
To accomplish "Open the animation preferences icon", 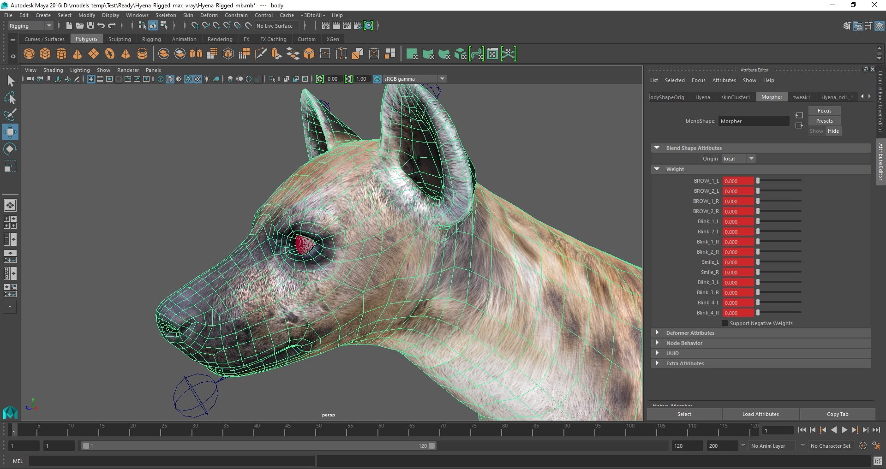I will pos(876,446).
